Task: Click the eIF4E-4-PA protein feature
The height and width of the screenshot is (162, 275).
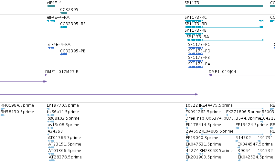Action: pyautogui.click(x=51, y=48)
